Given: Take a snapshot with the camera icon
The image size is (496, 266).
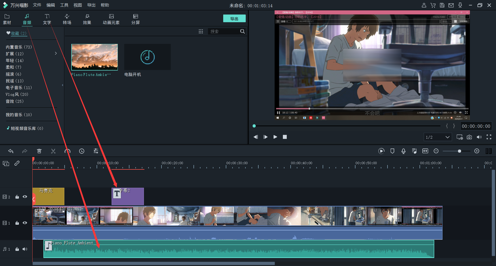Looking at the screenshot, I should point(469,137).
